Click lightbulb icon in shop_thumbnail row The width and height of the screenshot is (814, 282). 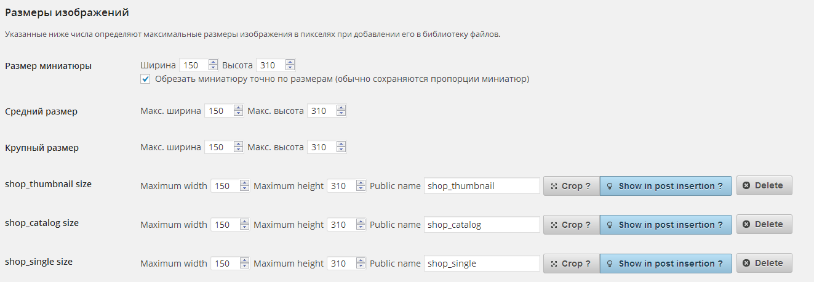pyautogui.click(x=610, y=186)
